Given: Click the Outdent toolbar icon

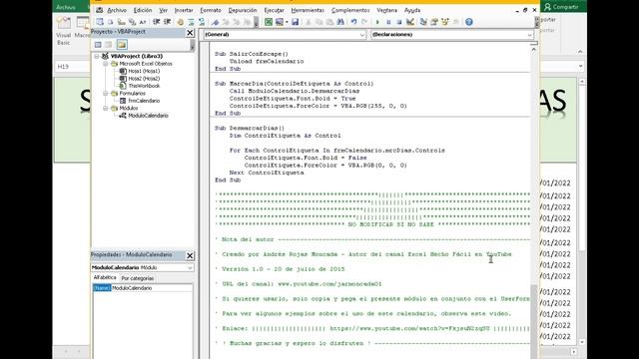Looking at the screenshot, I should tap(167, 22).
